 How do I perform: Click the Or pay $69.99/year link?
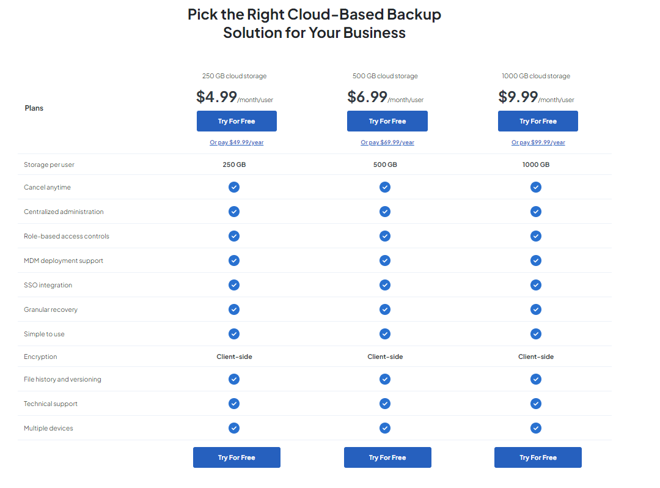pos(387,142)
